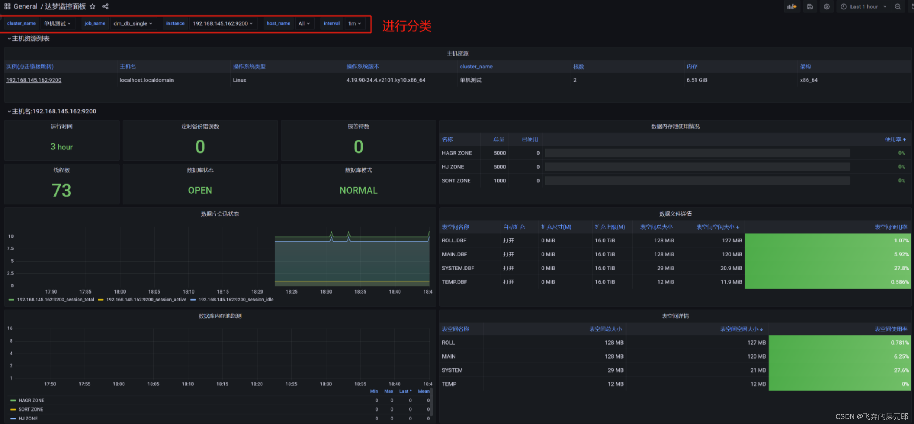
Task: Add a new panel
Action: 792,7
